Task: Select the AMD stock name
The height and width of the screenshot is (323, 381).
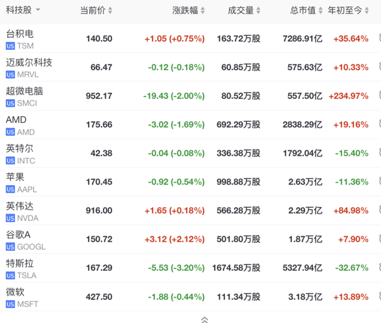Action: (x=16, y=119)
